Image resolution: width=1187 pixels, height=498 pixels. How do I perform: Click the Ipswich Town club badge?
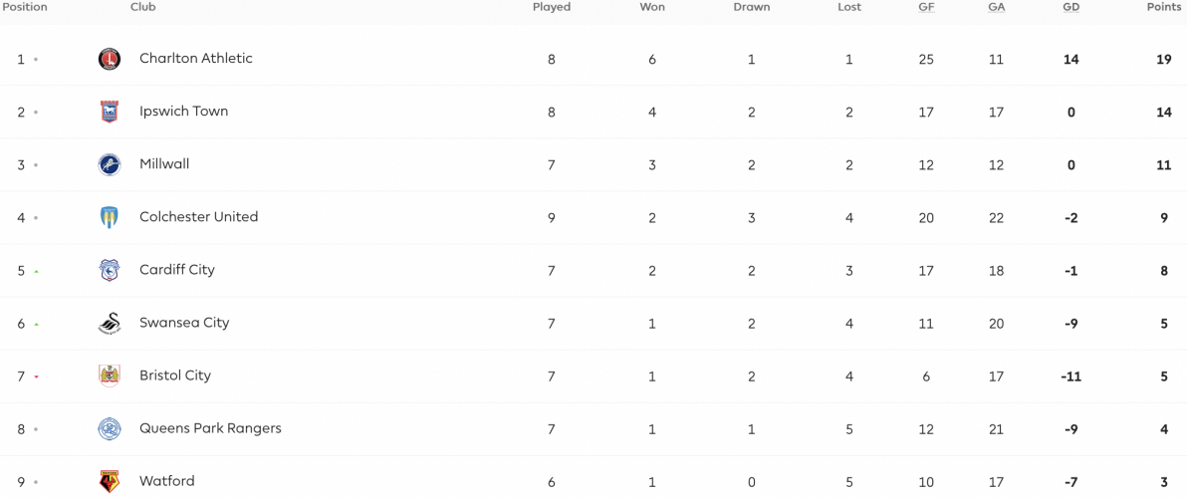tap(110, 112)
